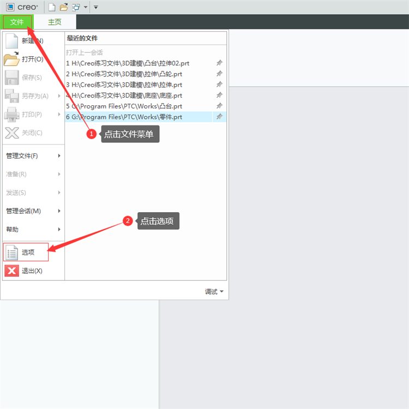The image size is (409, 409).
Task: Click the 保存(S) floppy disk icon
Action: 12,77
